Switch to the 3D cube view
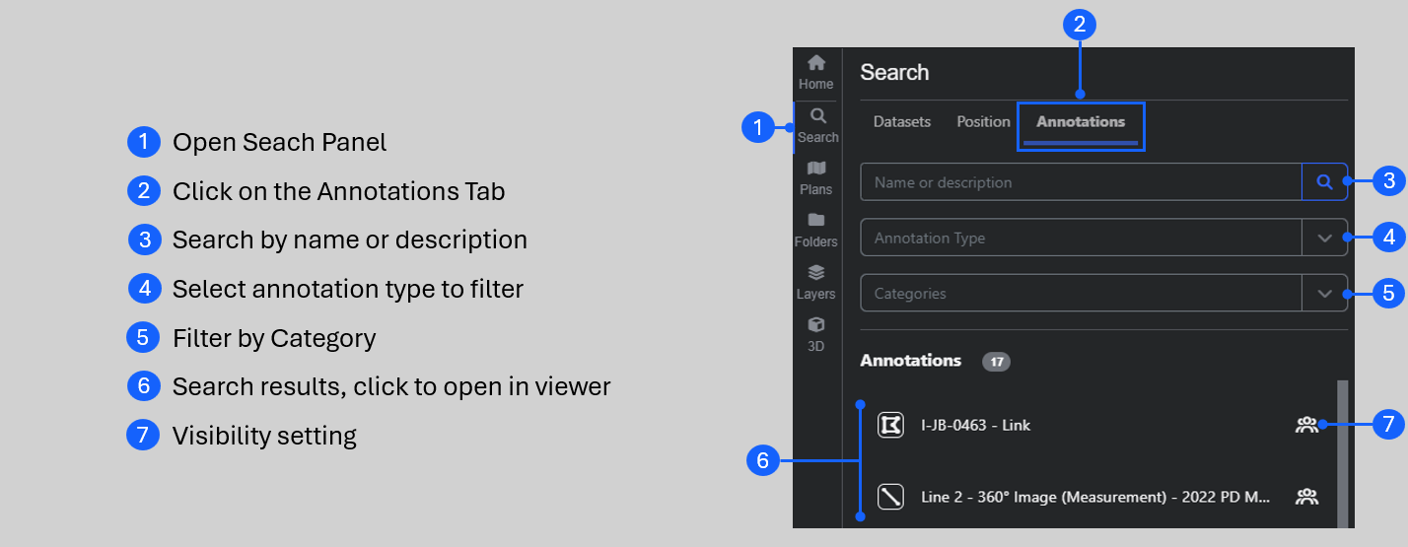Image resolution: width=1408 pixels, height=547 pixels. click(816, 334)
